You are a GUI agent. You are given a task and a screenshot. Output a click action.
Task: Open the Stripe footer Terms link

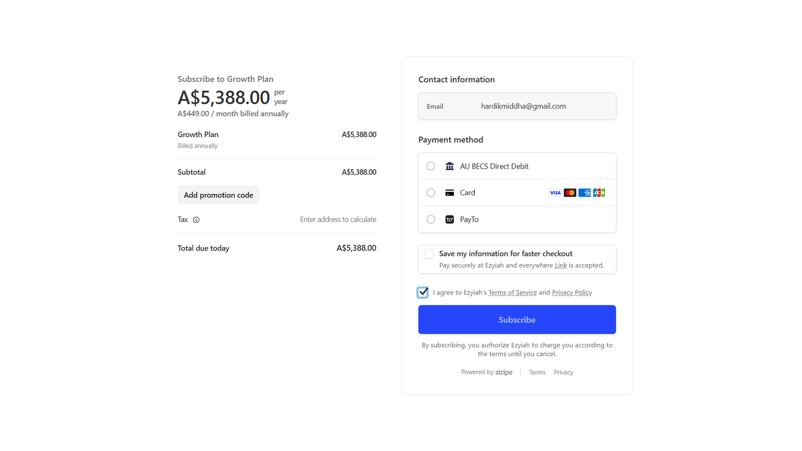click(537, 372)
